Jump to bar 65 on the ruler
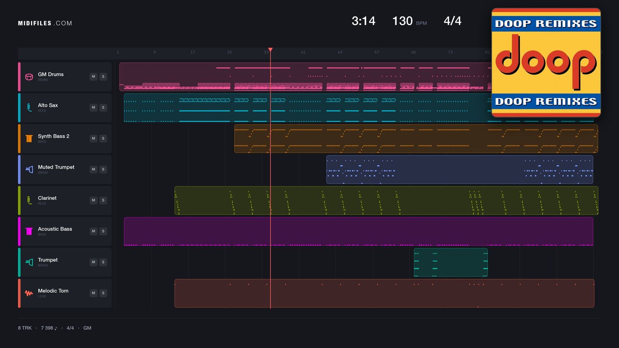The height and width of the screenshot is (348, 619). pos(413,52)
